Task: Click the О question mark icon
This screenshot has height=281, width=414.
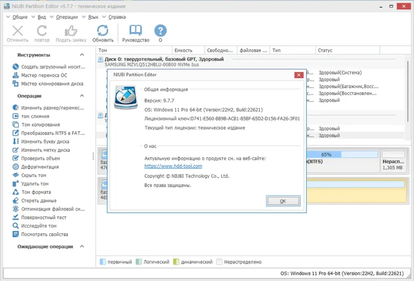Action: (160, 31)
